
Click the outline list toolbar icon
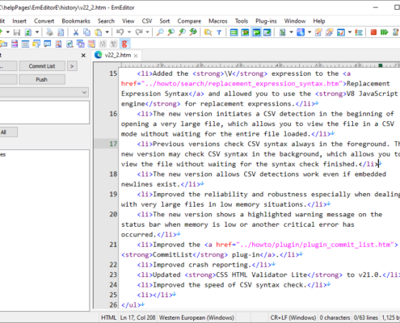[359, 32]
